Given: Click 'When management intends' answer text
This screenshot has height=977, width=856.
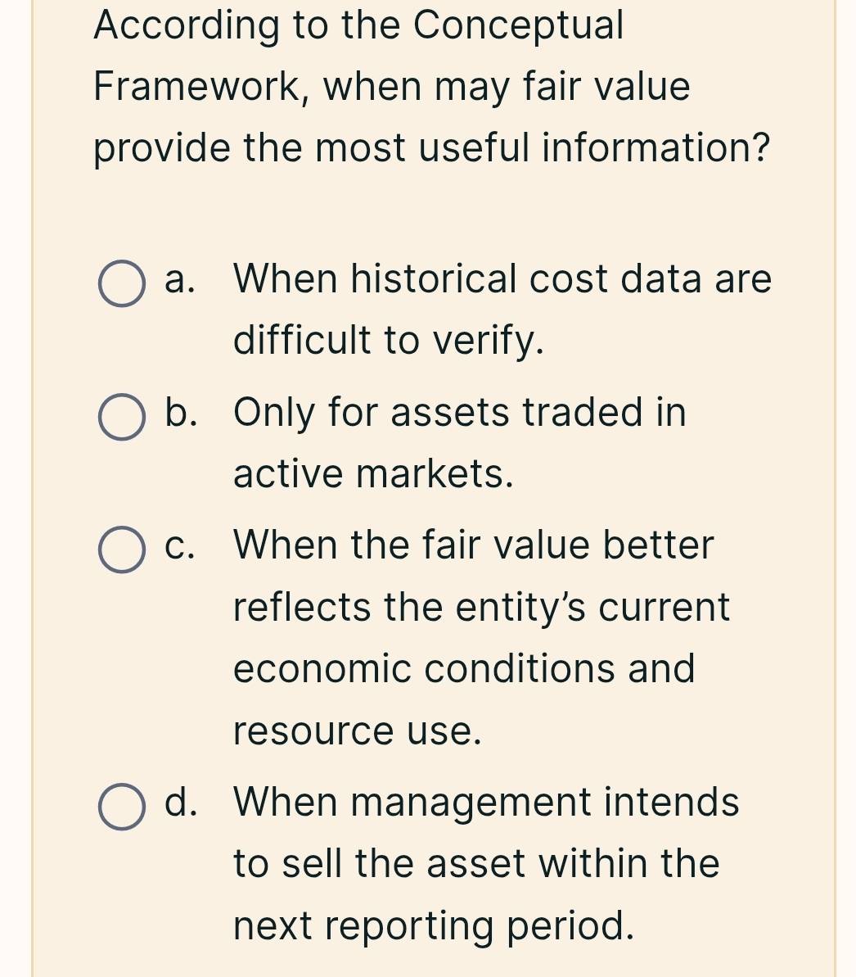Looking at the screenshot, I should pos(486,802).
